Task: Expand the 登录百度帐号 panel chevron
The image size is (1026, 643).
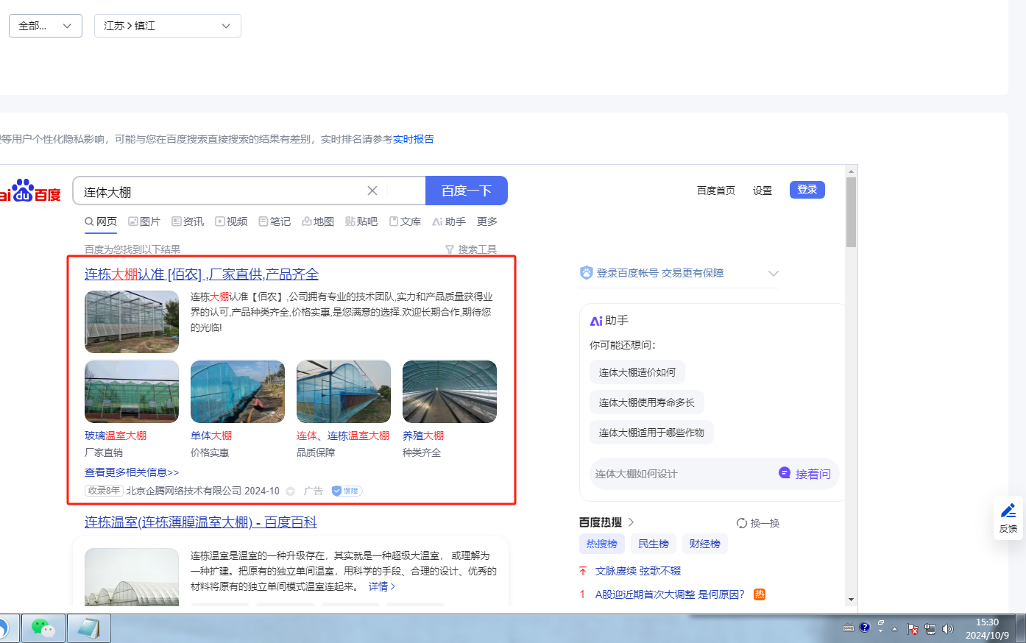Action: pos(773,273)
